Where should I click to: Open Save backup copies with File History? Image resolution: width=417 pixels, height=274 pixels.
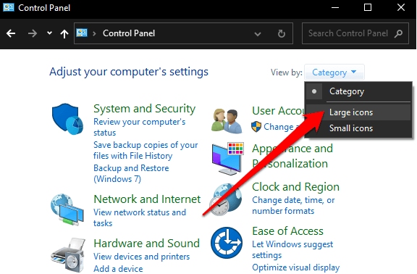pyautogui.click(x=146, y=150)
